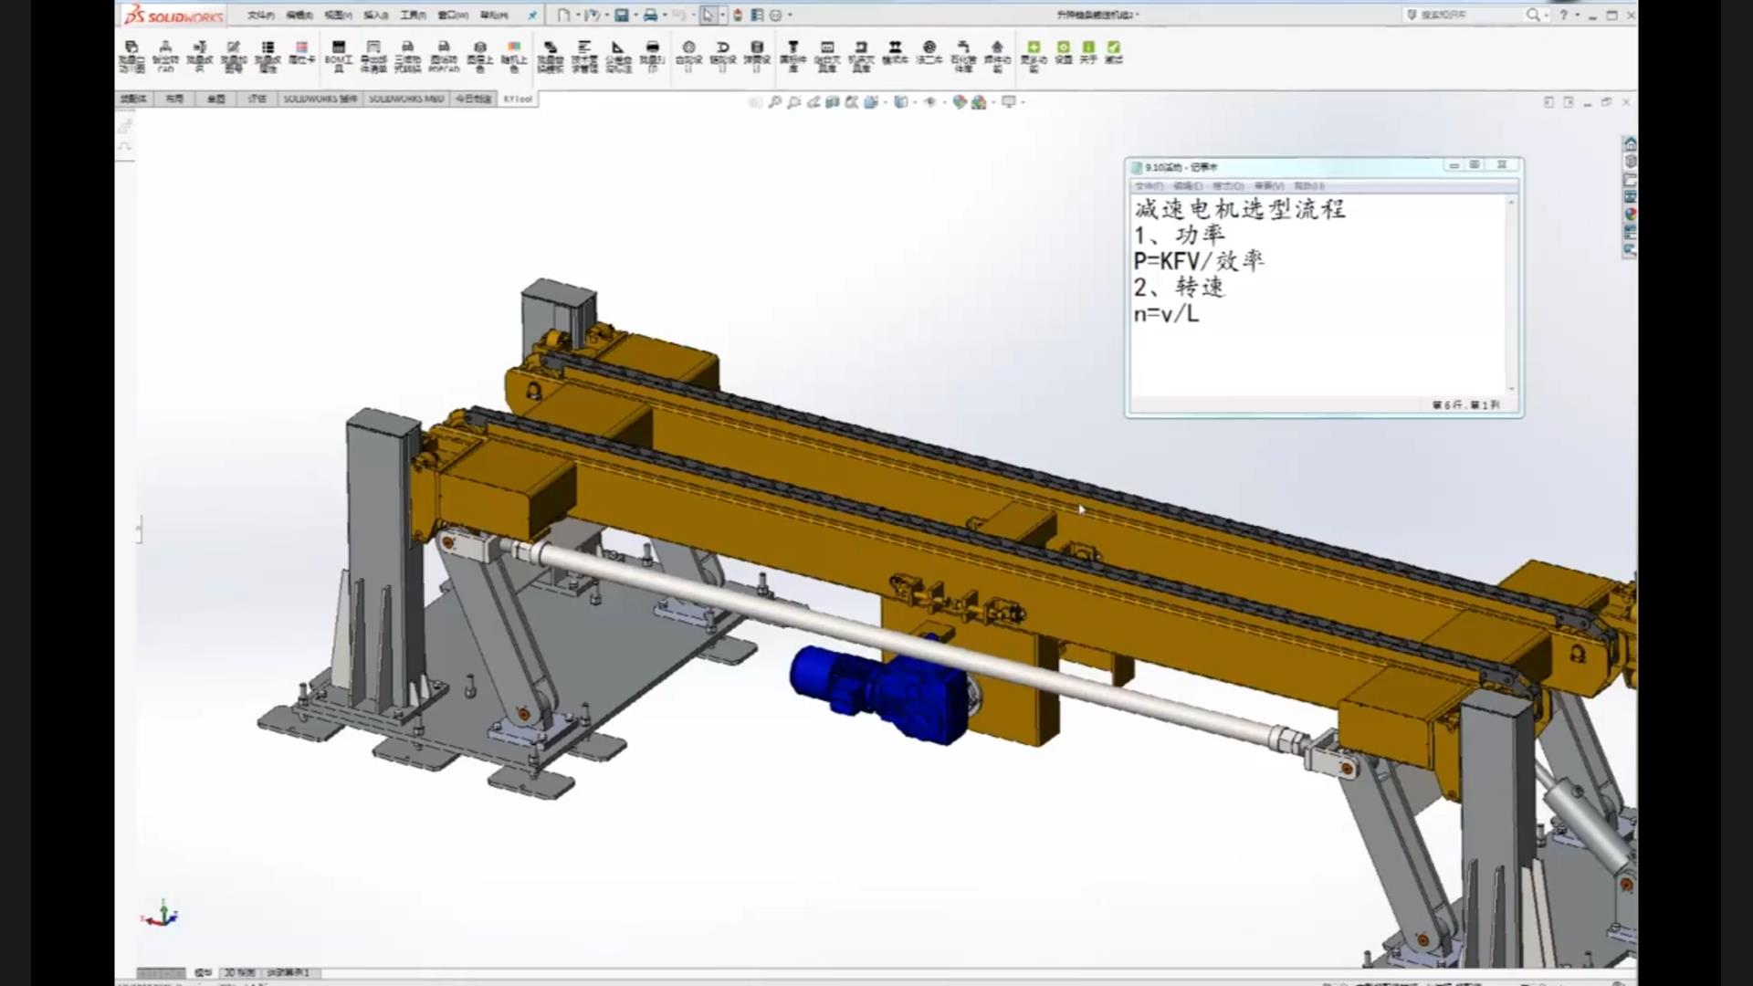Switch to 运动算例1 bottom tab
This screenshot has width=1753, height=986.
click(289, 973)
